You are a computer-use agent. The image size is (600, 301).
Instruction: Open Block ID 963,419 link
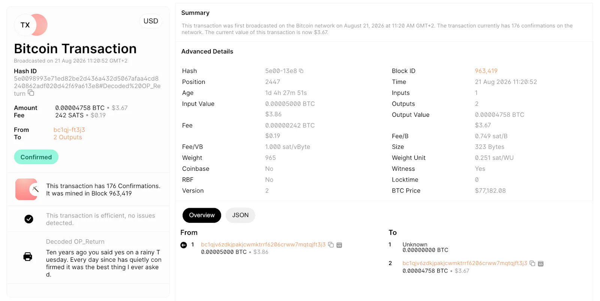click(486, 71)
